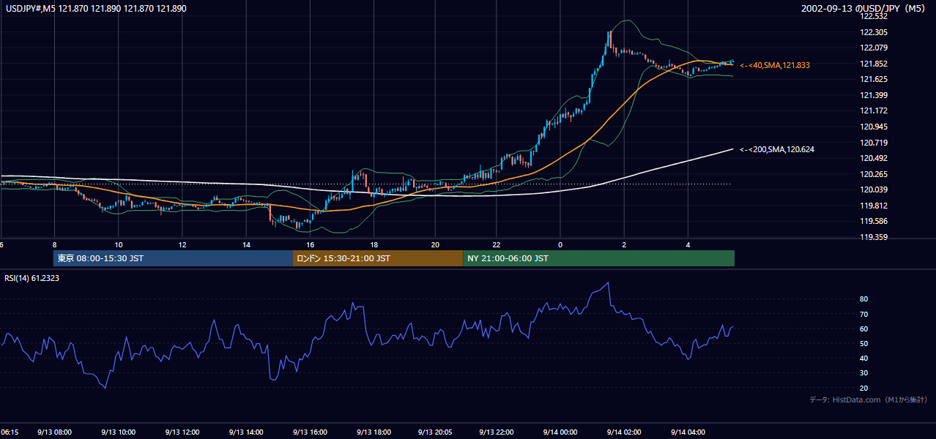Click price axis value 119.586

pyautogui.click(x=874, y=221)
